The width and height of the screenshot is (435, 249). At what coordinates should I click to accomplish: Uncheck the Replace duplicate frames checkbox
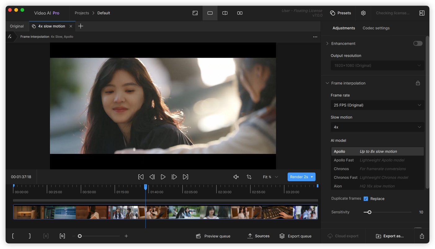point(366,199)
